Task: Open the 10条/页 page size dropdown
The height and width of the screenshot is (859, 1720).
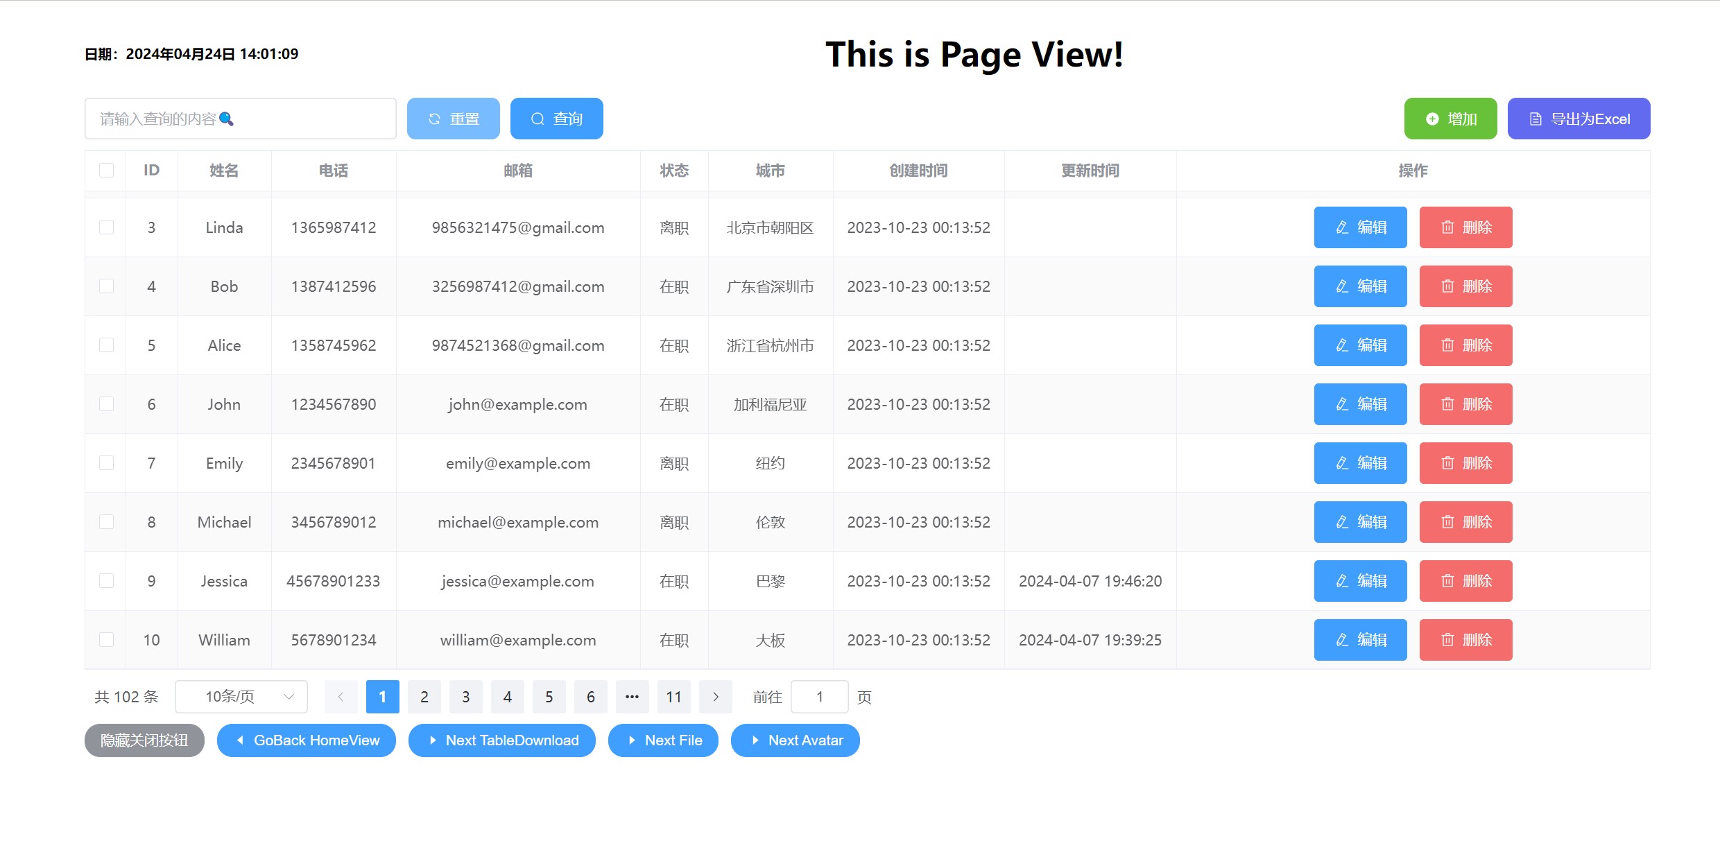Action: (241, 697)
